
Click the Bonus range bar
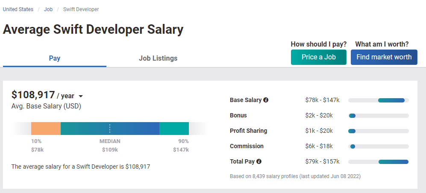[x=379, y=116]
